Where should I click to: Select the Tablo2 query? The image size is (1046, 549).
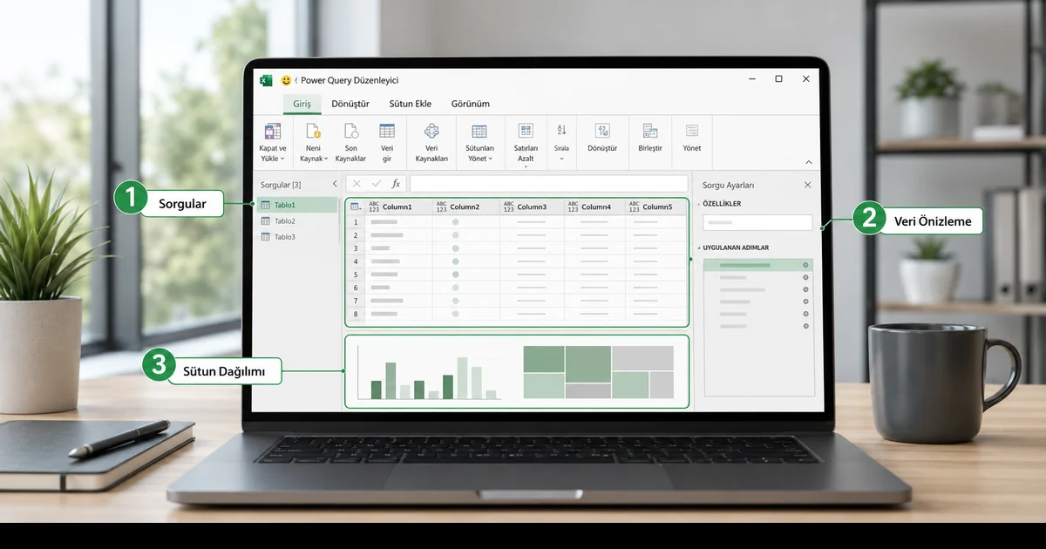pos(298,221)
